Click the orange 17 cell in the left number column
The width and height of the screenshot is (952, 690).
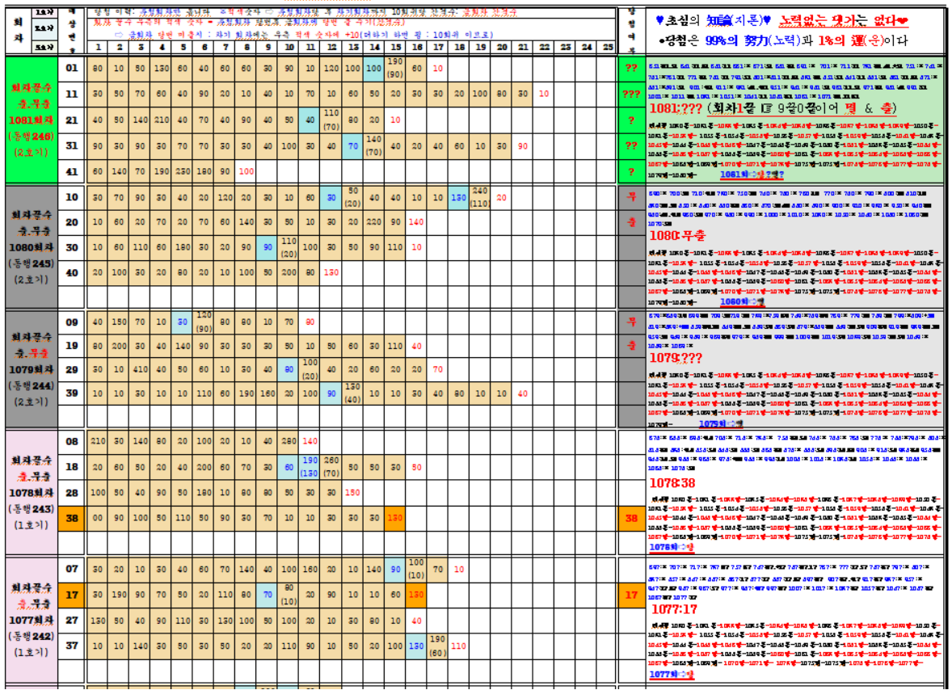(71, 595)
